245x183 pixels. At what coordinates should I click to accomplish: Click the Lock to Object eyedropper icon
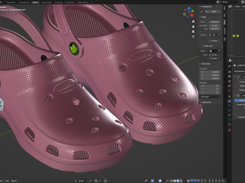coord(218,51)
